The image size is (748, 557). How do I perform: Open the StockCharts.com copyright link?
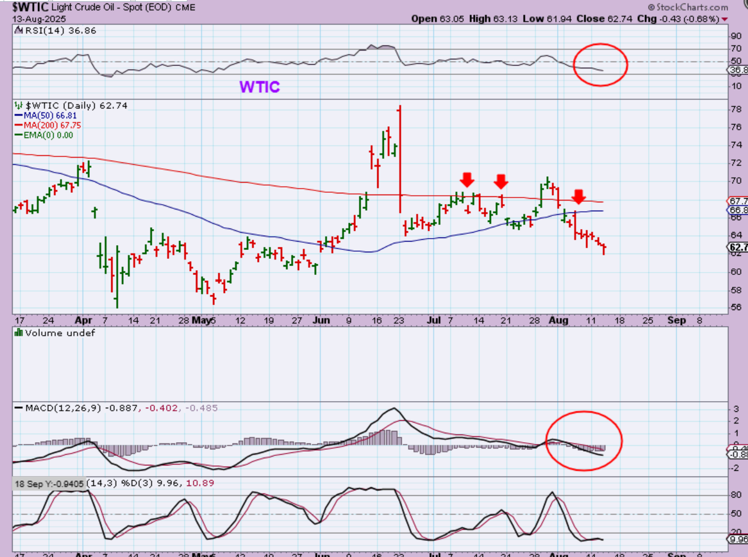pos(688,7)
